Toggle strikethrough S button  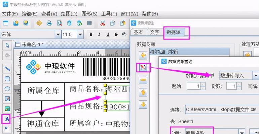coord(116,35)
